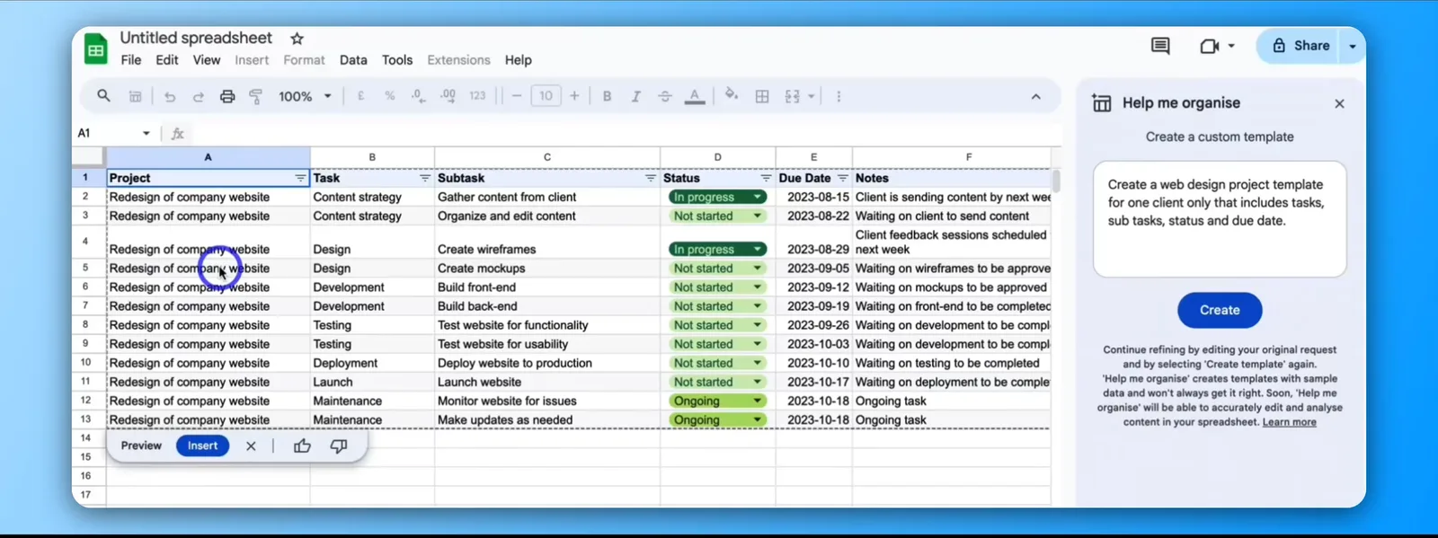This screenshot has height=538, width=1438.
Task: Open the Help menu
Action: (518, 60)
